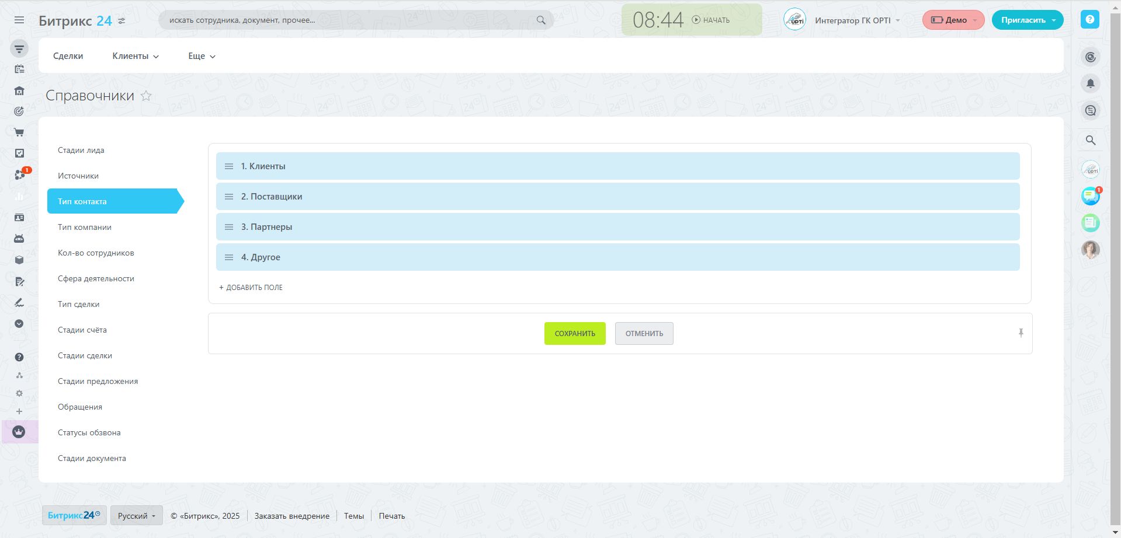Viewport: 1121px width, 538px height.
Task: Expand more items with round chevron icon
Action: [x=19, y=324]
